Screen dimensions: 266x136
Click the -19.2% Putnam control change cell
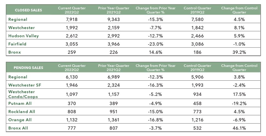click(x=239, y=104)
